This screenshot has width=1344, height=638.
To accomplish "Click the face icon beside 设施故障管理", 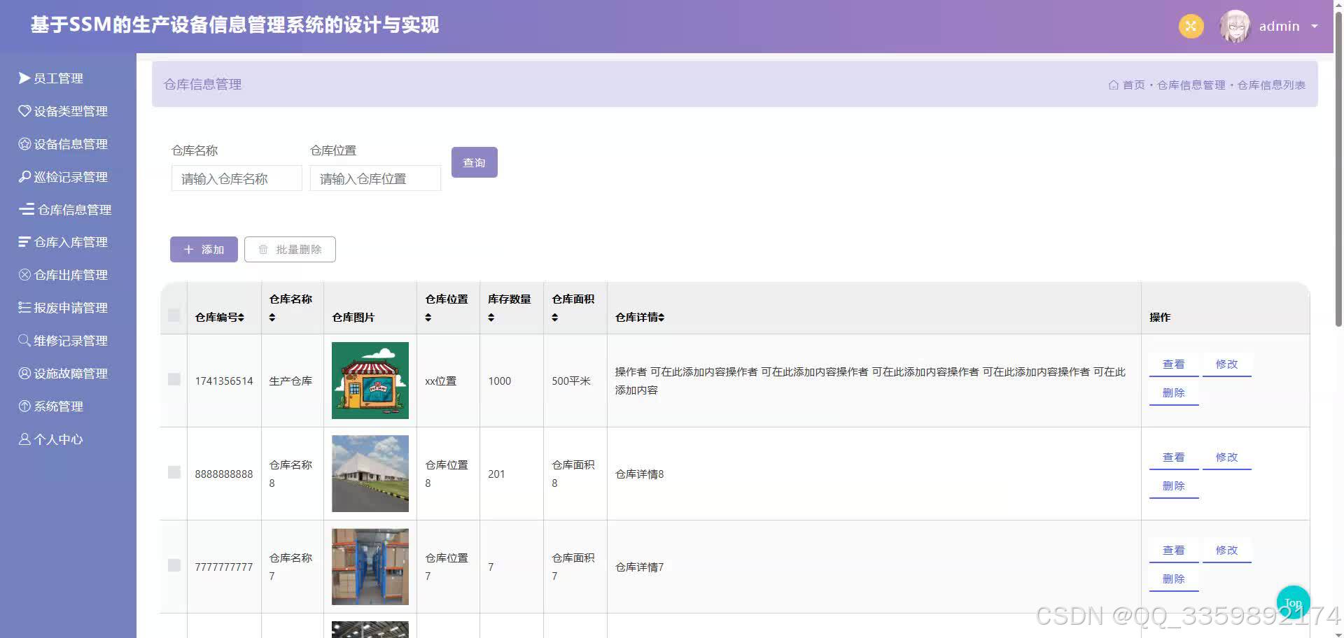I will [24, 373].
